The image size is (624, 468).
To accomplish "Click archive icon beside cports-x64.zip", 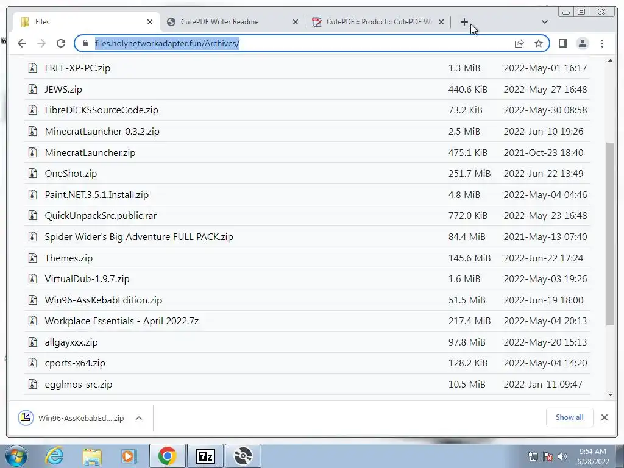I will point(33,363).
